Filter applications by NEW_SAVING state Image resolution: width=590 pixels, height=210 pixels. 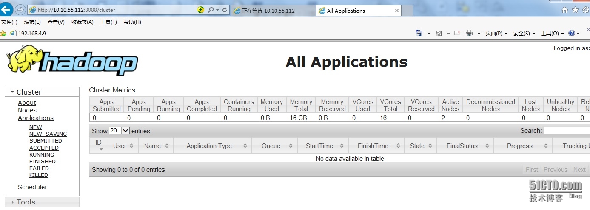48,134
